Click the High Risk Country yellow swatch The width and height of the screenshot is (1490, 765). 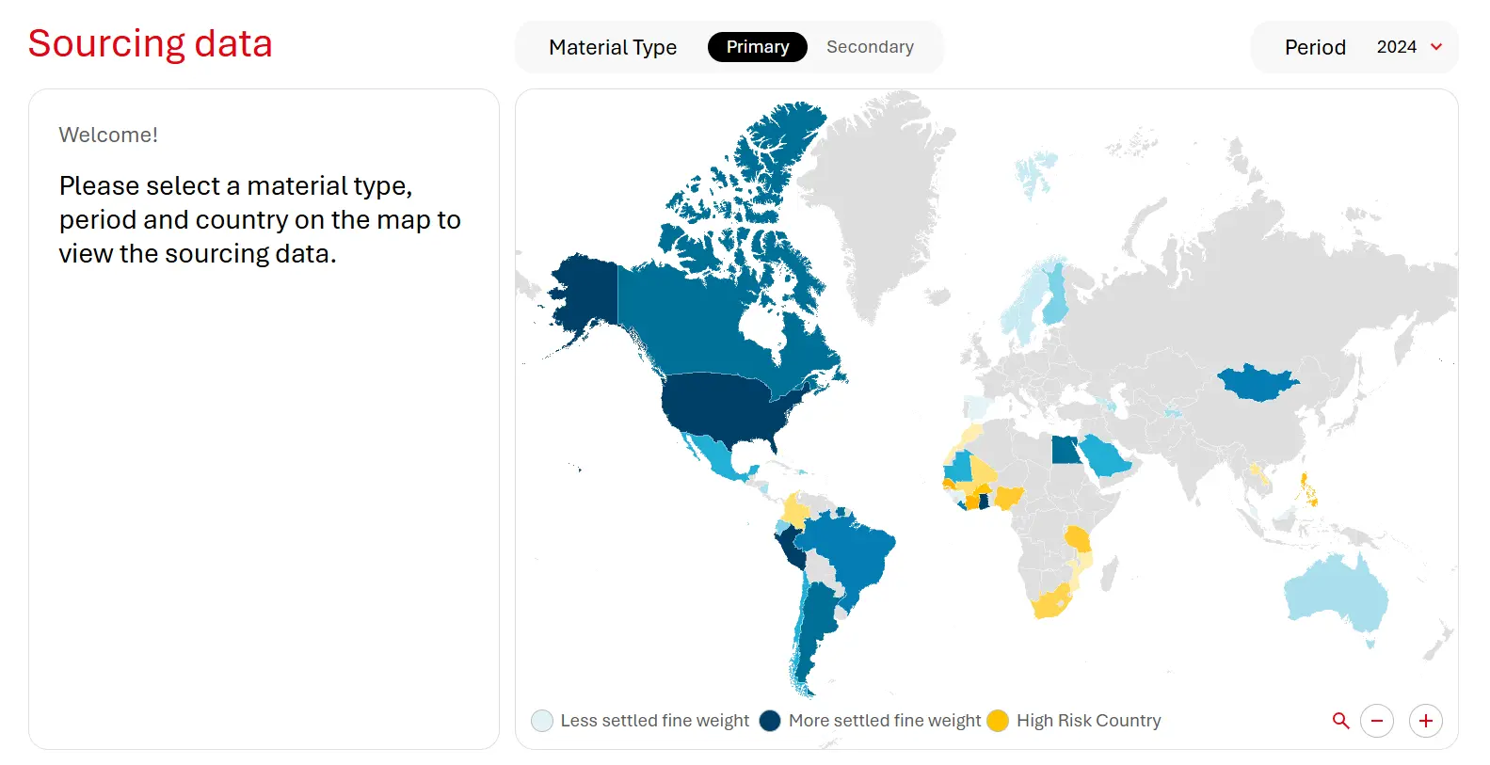coord(998,721)
